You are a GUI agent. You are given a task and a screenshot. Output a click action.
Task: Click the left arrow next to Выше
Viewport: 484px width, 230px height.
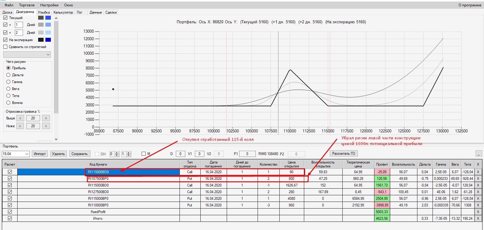click(x=20, y=118)
